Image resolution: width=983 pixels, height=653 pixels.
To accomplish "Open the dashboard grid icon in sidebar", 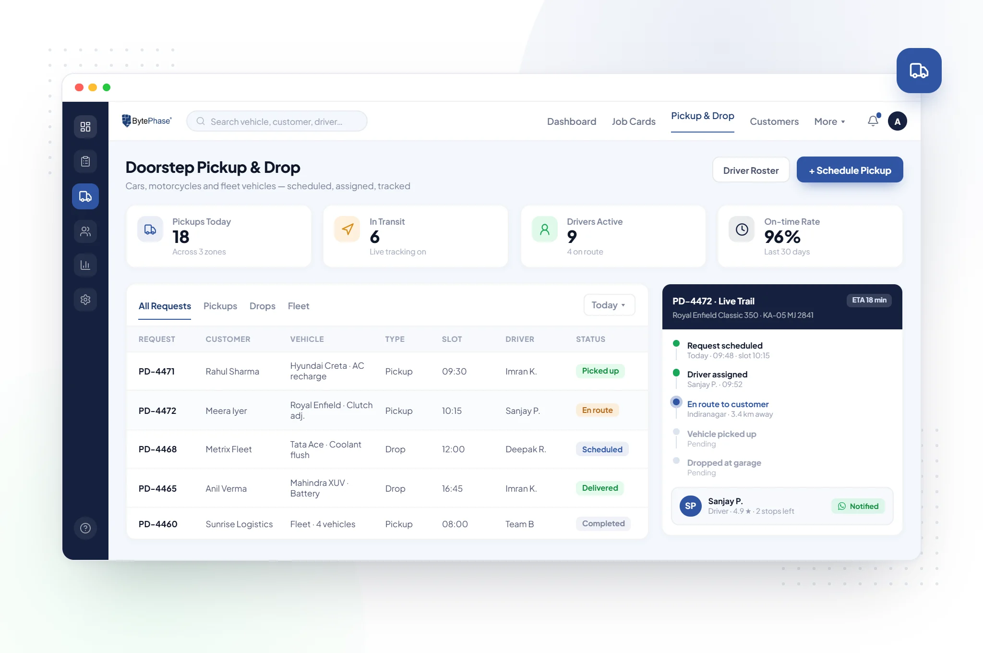I will pyautogui.click(x=85, y=127).
